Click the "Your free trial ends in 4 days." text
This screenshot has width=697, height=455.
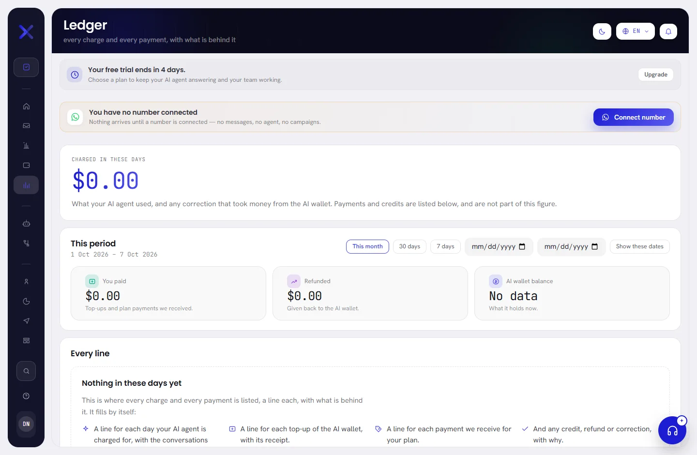136,70
